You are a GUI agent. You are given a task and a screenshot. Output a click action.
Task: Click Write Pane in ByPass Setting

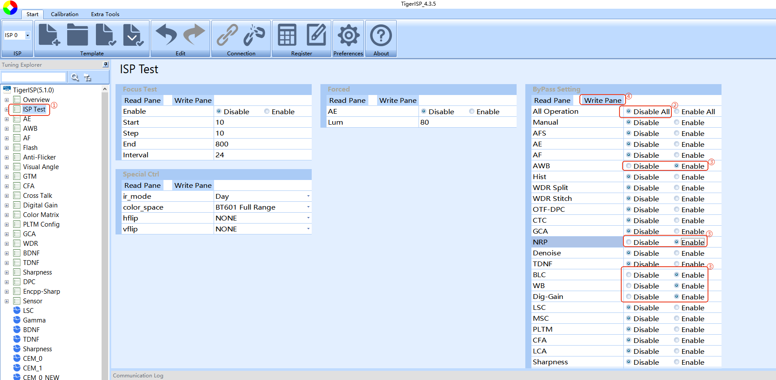click(602, 100)
